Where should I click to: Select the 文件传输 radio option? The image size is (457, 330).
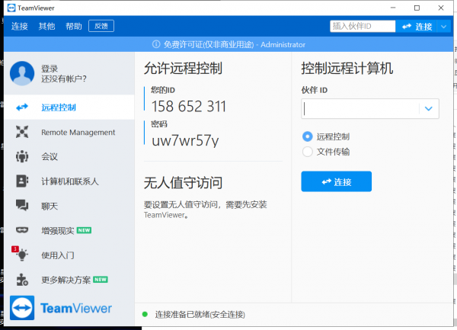[308, 152]
